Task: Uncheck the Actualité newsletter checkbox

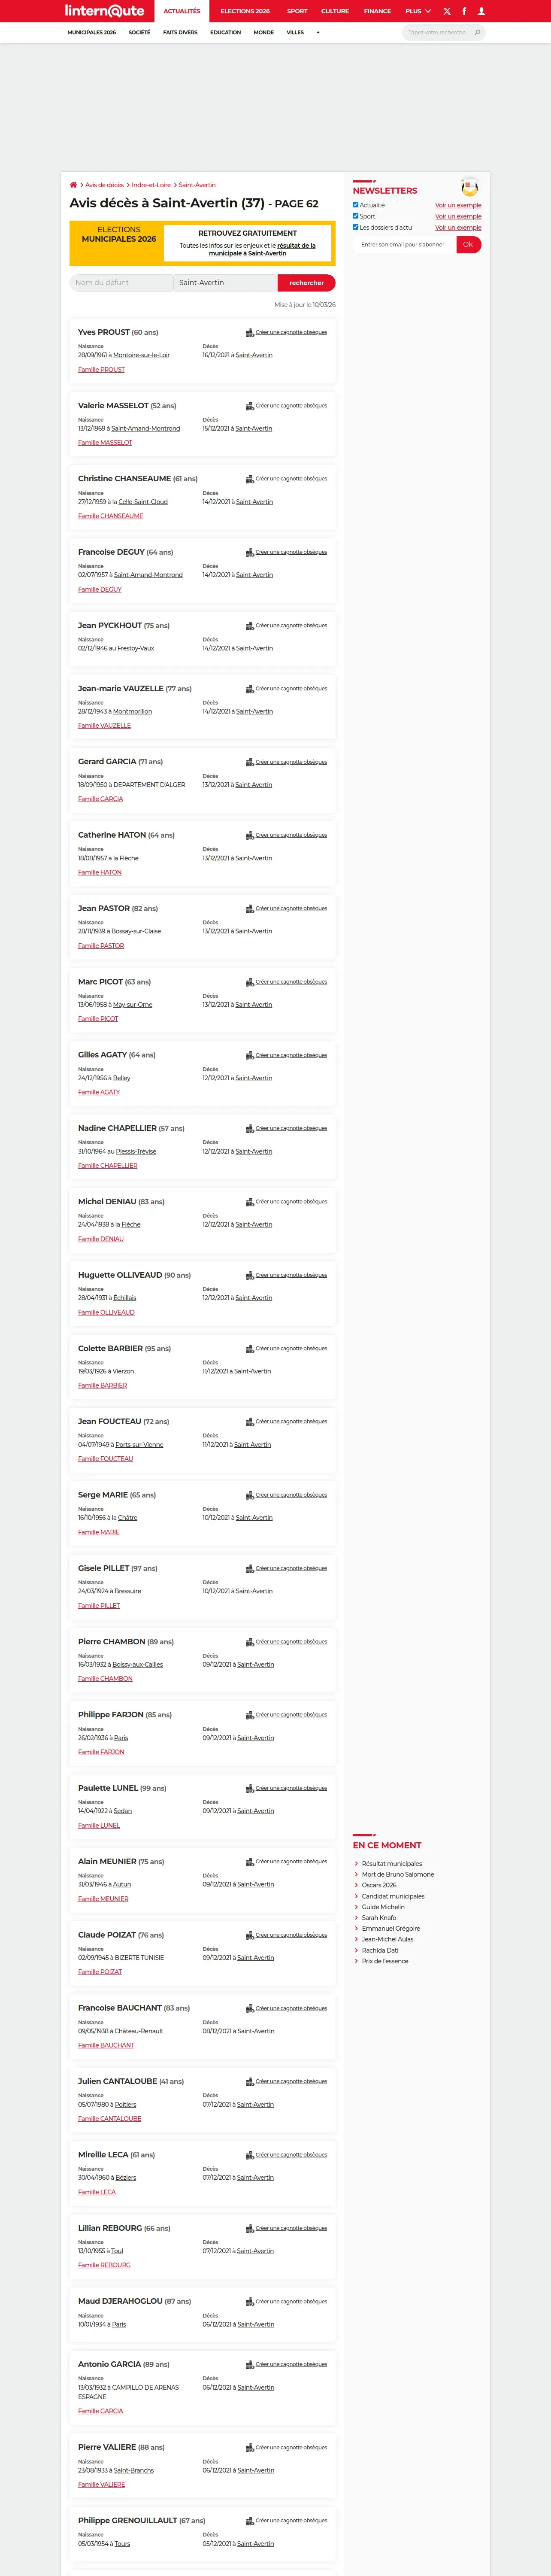Action: pyautogui.click(x=355, y=205)
